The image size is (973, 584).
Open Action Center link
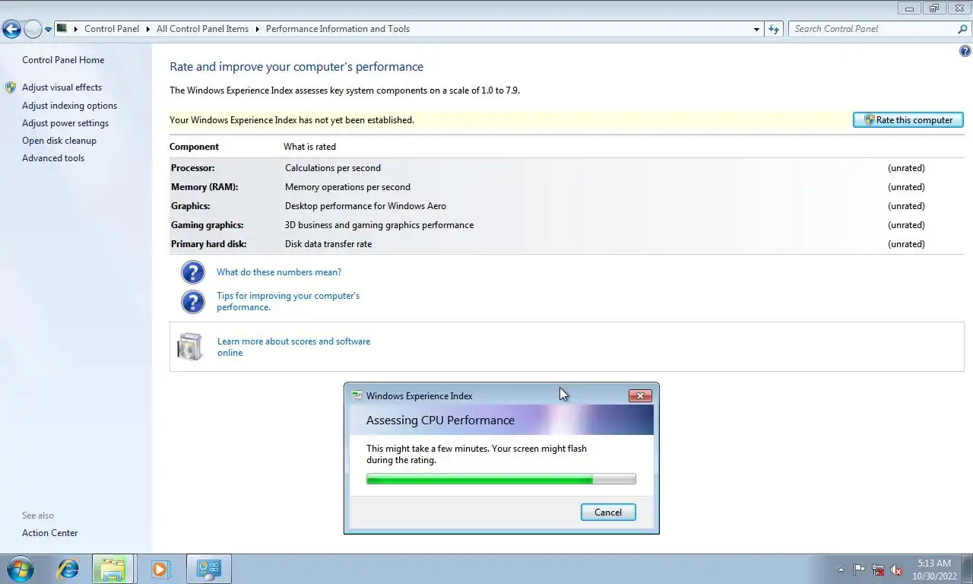click(x=49, y=533)
